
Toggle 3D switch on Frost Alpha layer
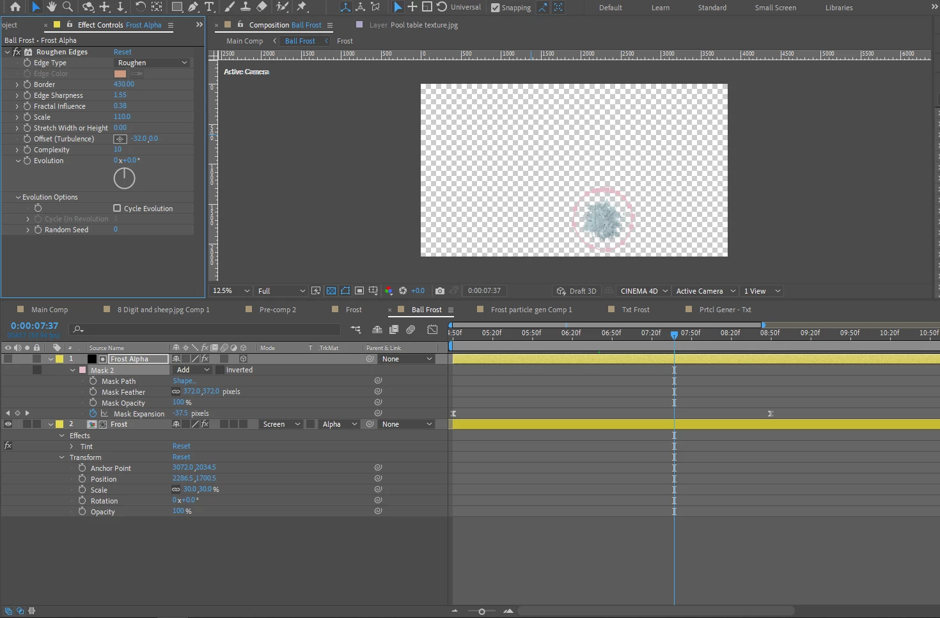point(243,359)
